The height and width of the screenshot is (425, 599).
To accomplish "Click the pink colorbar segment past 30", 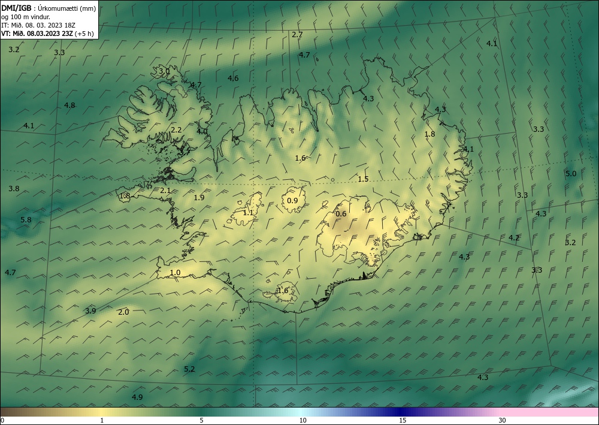I will (550, 412).
